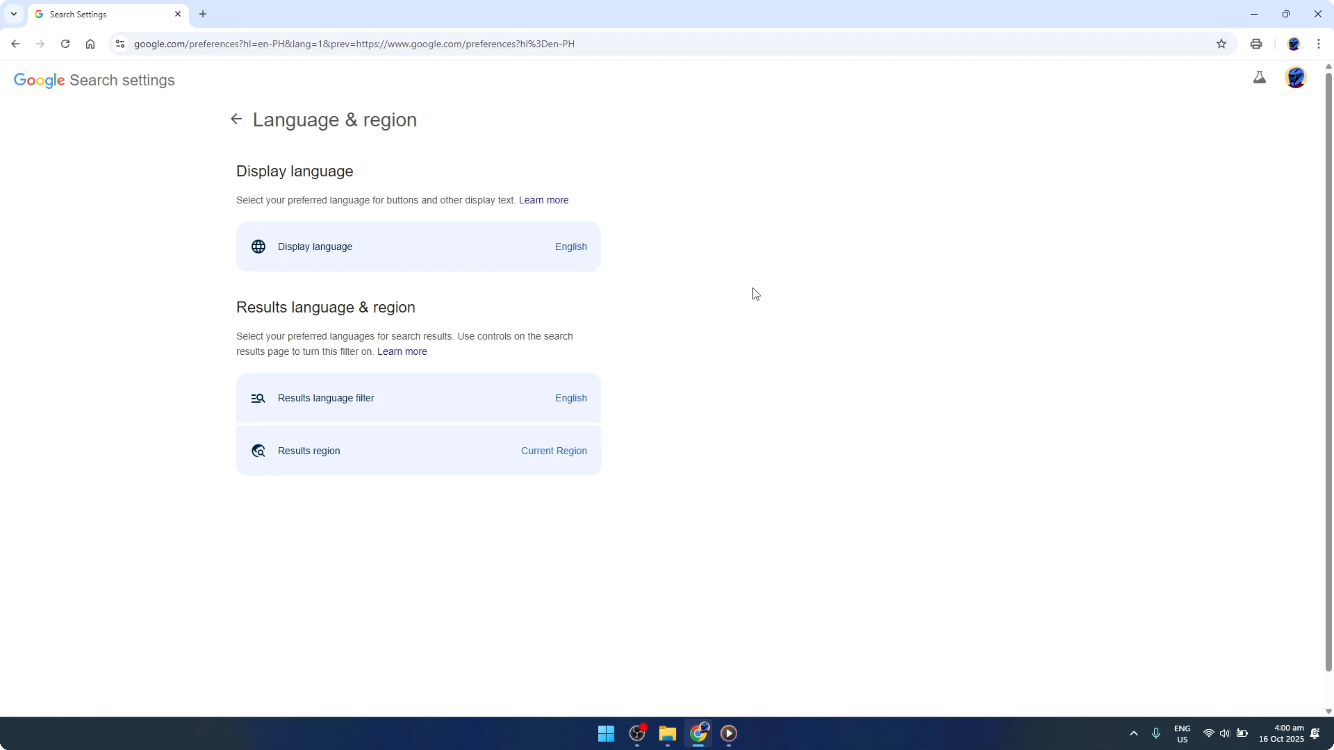This screenshot has height=750, width=1334.
Task: Open the browser home page
Action: (90, 44)
